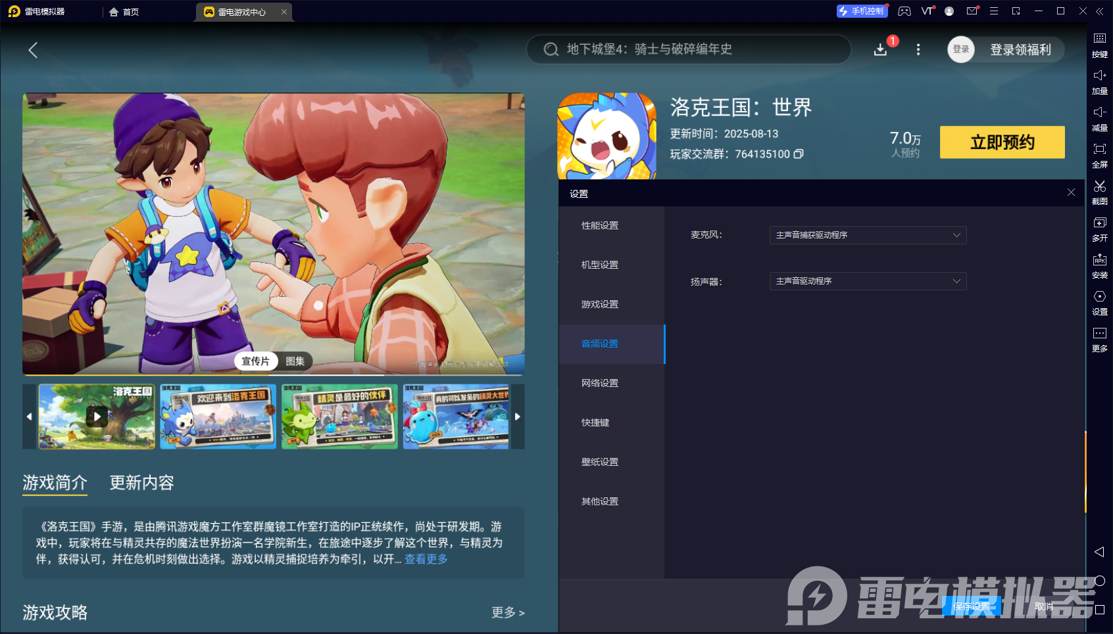Copy the player group number 764135100
The height and width of the screenshot is (634, 1113).
coord(799,154)
